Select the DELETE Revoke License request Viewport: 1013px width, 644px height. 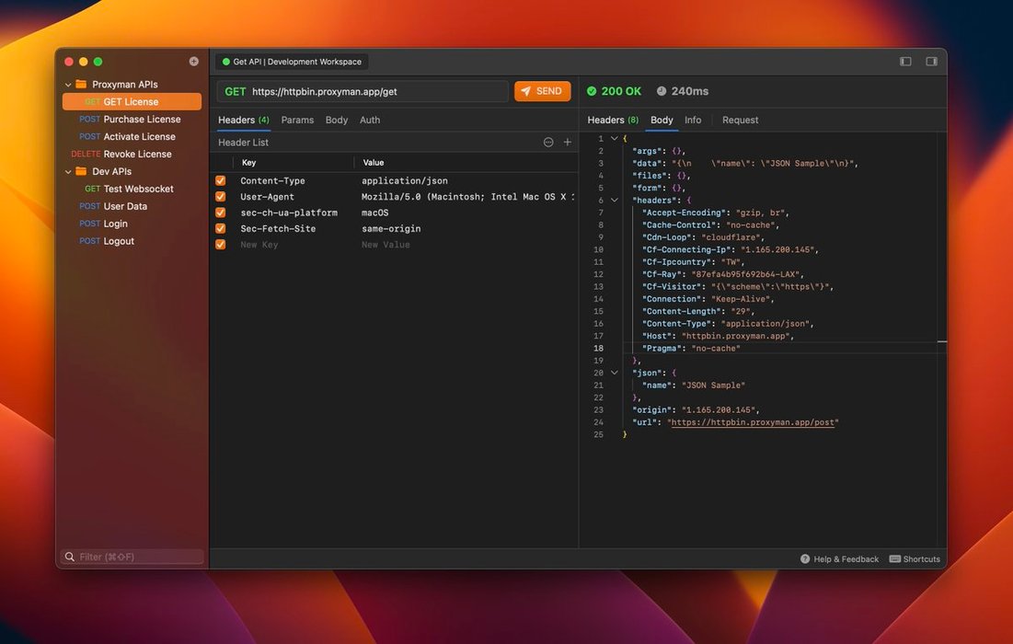pos(132,154)
